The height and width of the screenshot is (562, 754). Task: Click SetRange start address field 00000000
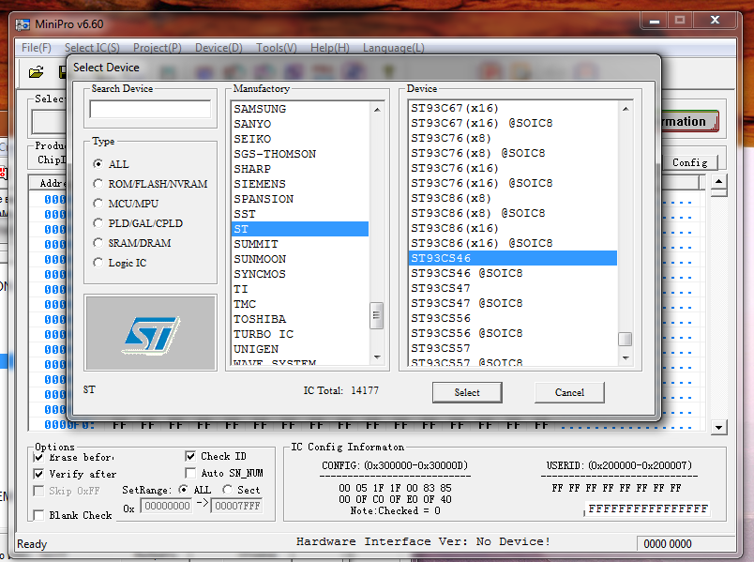[167, 506]
